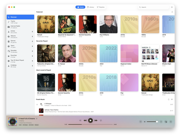
Task: Click the full screen player icon
Action: pos(171,122)
